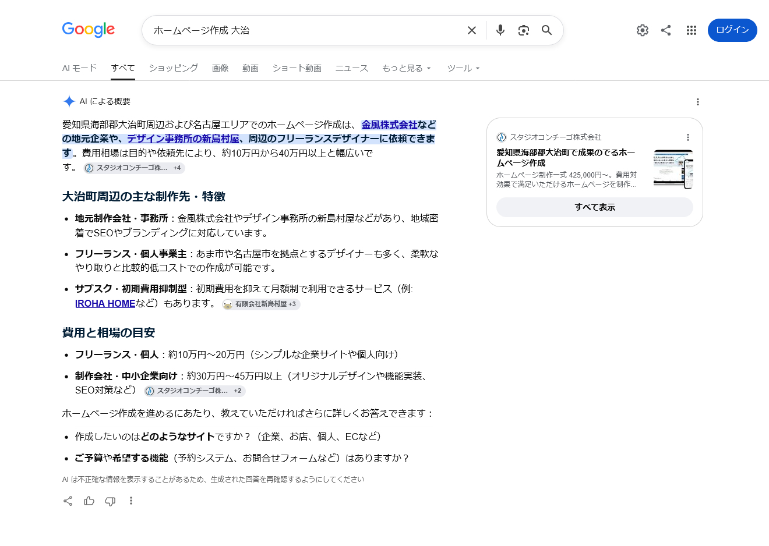Screen dimensions: 769x546
Task: Clear the search query with the X icon
Action: click(472, 30)
